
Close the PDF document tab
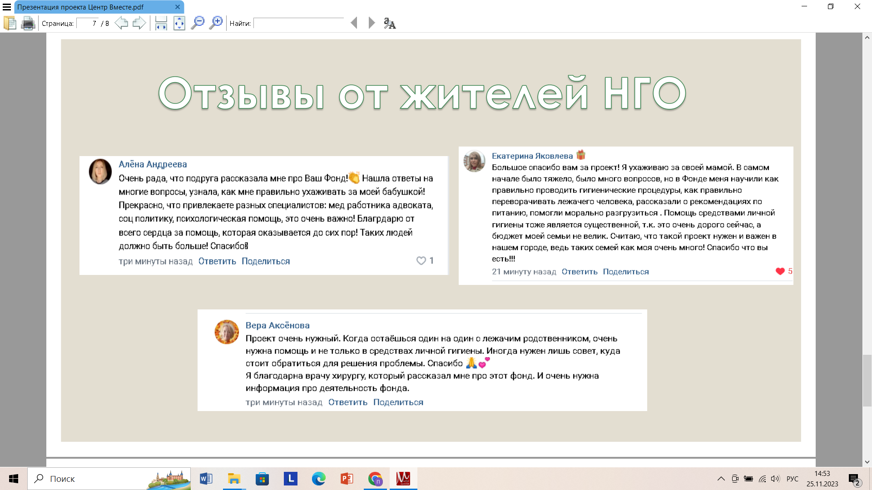pyautogui.click(x=178, y=7)
